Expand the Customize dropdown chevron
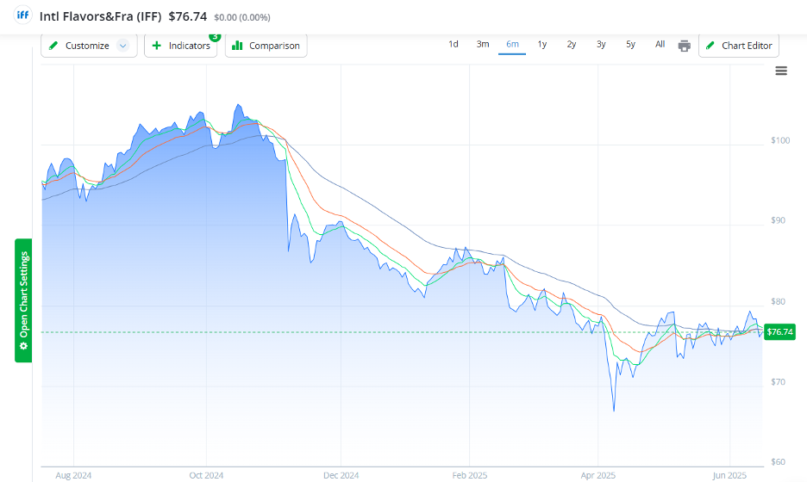 point(123,46)
